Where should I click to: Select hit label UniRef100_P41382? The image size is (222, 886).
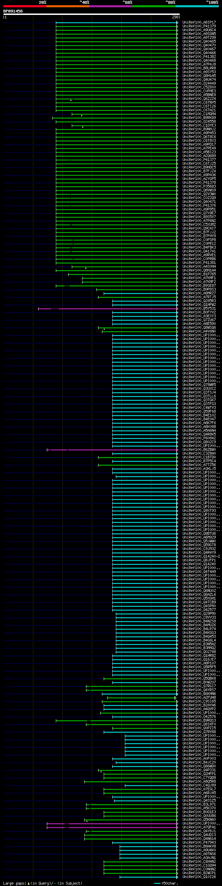pos(199,57)
